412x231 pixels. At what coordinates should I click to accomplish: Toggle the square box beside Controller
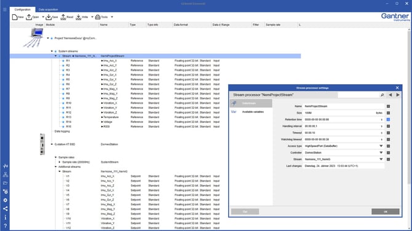click(388, 152)
